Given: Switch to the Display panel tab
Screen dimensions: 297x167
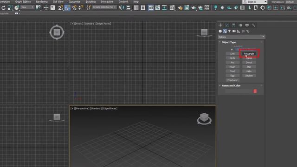Looking at the screenshot, I should click(x=247, y=25).
